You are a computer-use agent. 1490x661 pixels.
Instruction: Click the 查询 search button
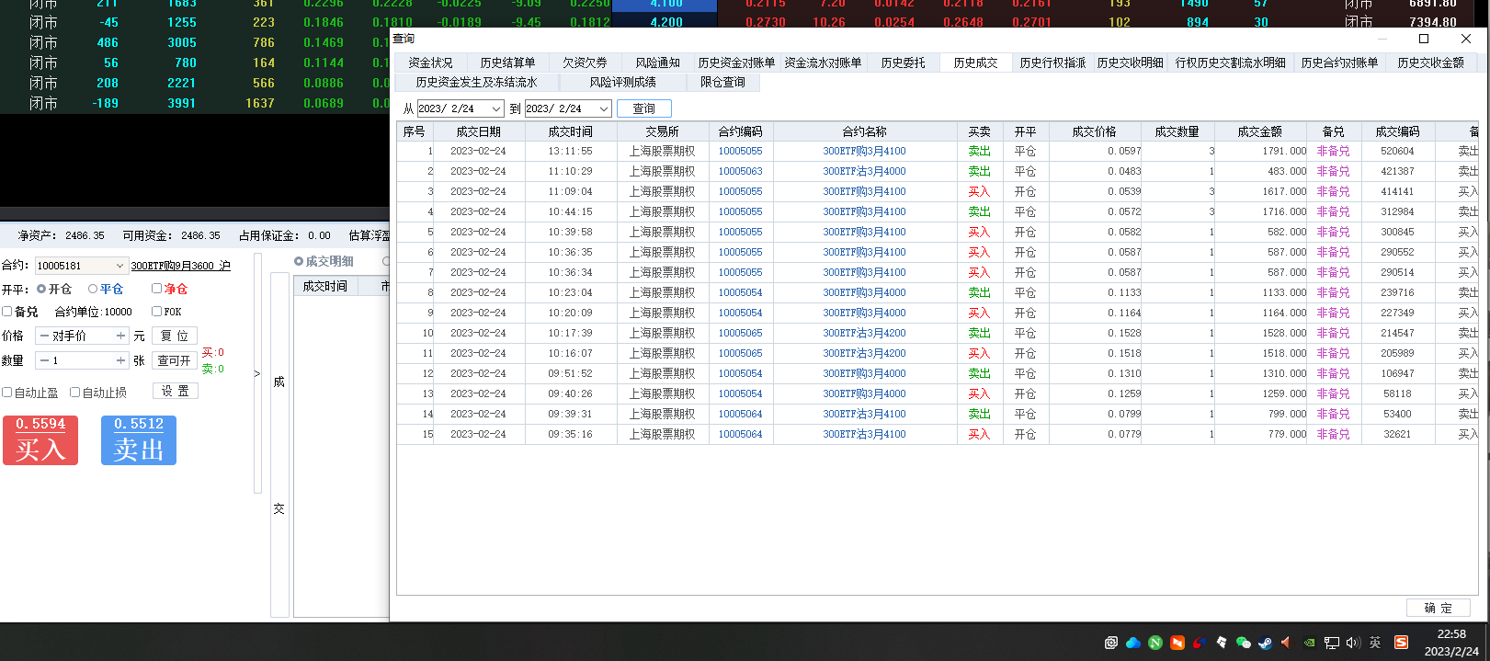click(x=643, y=108)
